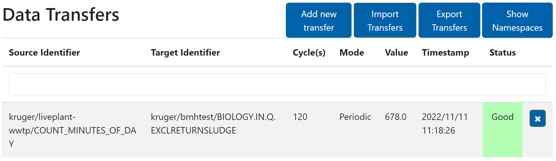Click the cycle value 120
Screen dimensions: 556x161
click(x=300, y=117)
